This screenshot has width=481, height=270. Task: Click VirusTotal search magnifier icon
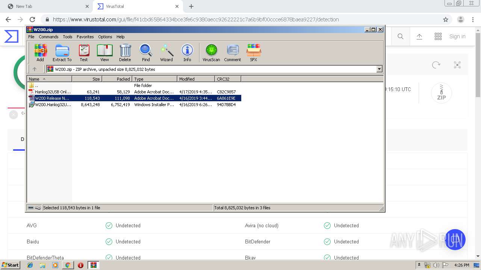click(401, 36)
